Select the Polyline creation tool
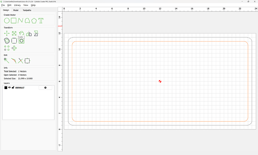Viewport: 258px width, 155px height. (x=21, y=21)
